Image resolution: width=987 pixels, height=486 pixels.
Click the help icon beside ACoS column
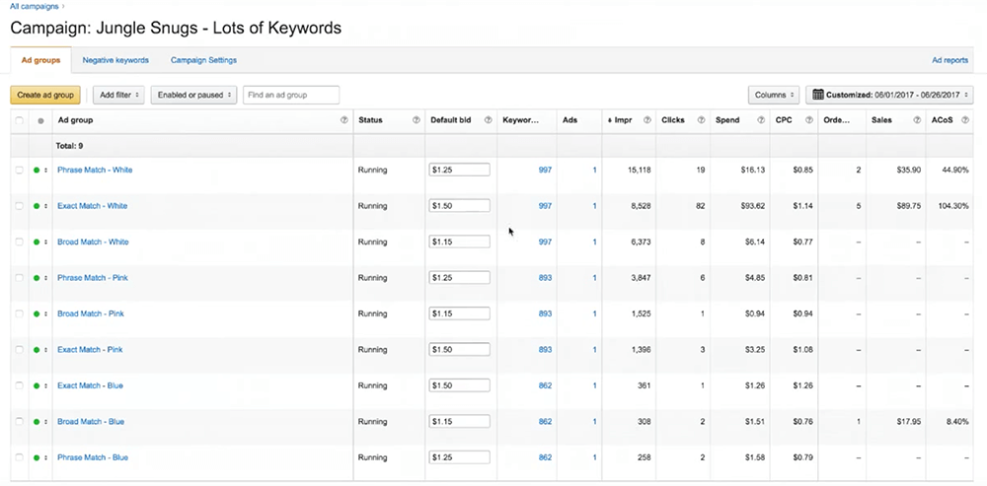965,120
